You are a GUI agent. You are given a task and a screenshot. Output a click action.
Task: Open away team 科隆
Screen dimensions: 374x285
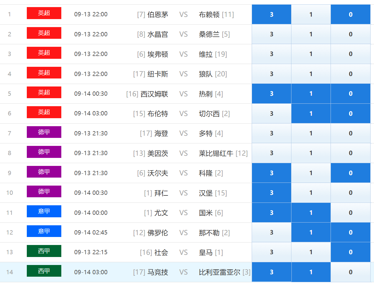[x=206, y=173]
